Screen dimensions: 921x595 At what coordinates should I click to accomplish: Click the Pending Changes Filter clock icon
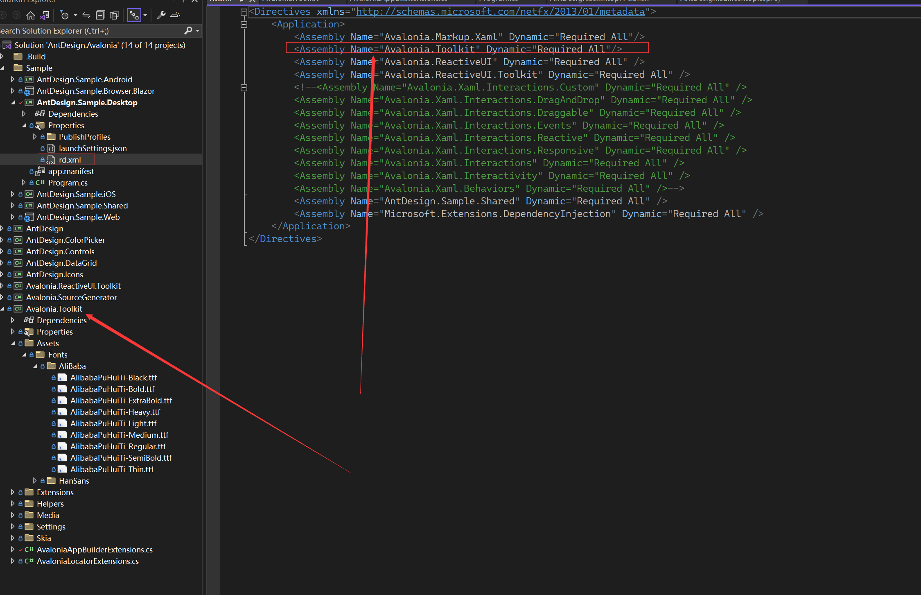[x=65, y=15]
